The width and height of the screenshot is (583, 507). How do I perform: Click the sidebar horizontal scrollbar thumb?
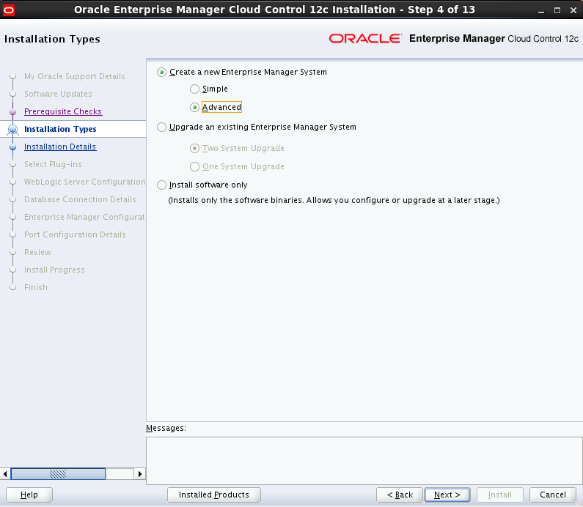pyautogui.click(x=58, y=474)
